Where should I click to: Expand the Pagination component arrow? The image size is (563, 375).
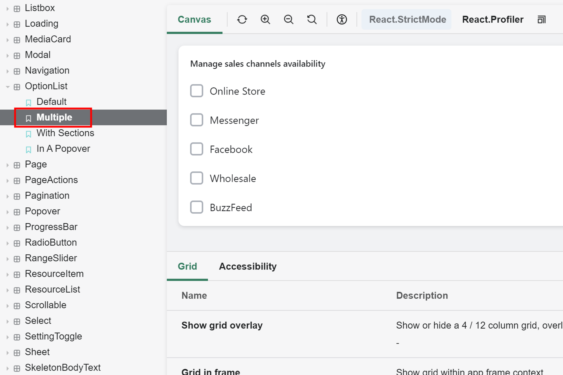tap(8, 196)
